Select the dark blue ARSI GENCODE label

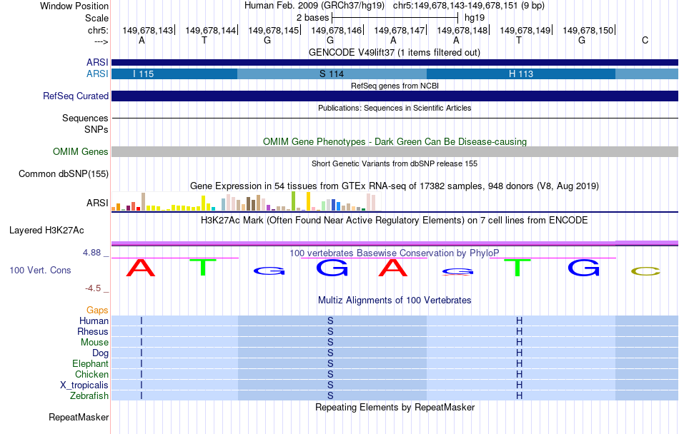pos(97,62)
